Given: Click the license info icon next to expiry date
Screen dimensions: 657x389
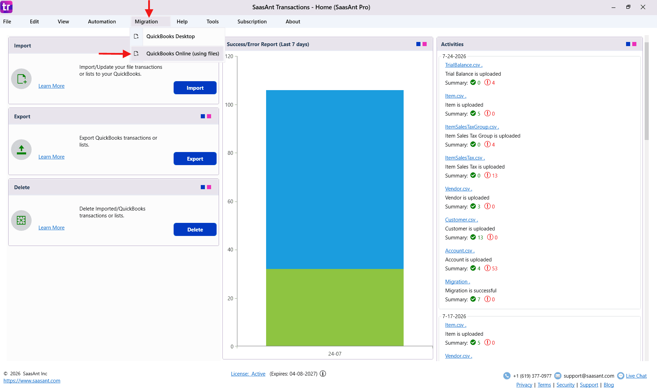Looking at the screenshot, I should (323, 374).
